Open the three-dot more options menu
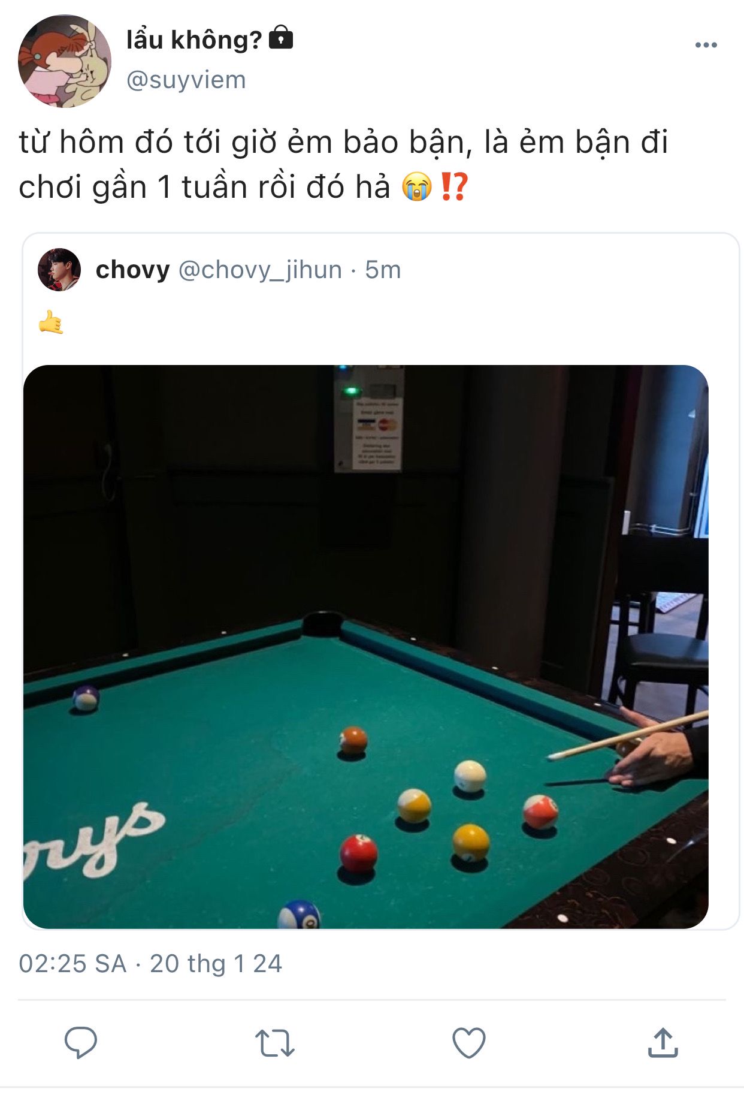Viewport: 744px width, 1098px height. 706,45
